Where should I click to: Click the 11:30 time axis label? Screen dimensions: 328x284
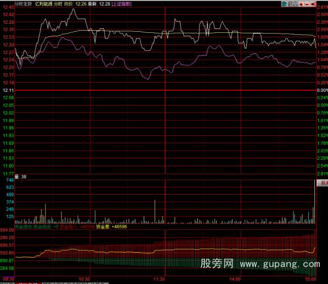[159, 279]
